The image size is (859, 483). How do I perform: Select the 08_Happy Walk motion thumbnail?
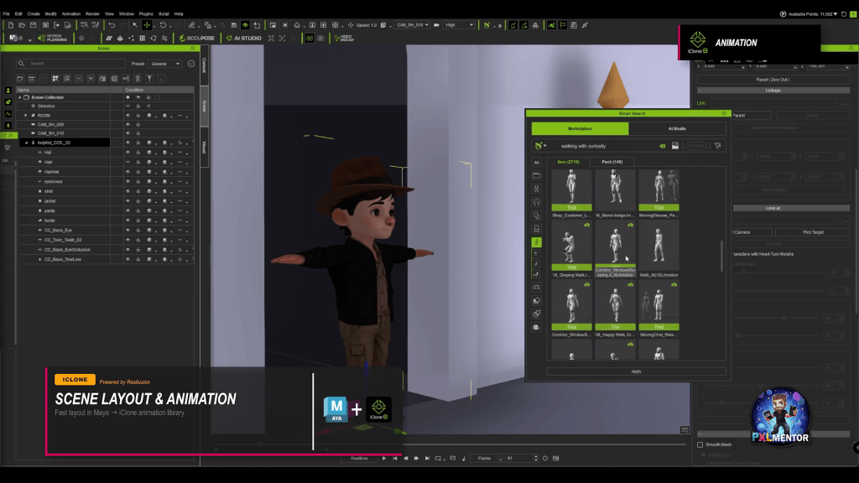[x=615, y=307]
